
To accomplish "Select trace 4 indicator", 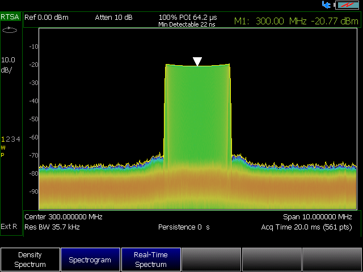I will (x=18, y=139).
